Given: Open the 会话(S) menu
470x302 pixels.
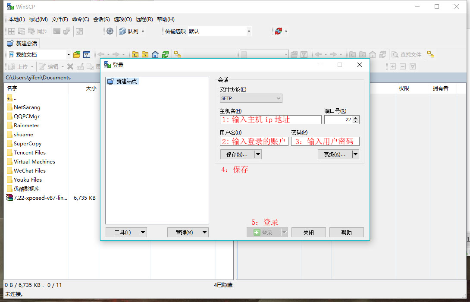Looking at the screenshot, I should tap(101, 19).
